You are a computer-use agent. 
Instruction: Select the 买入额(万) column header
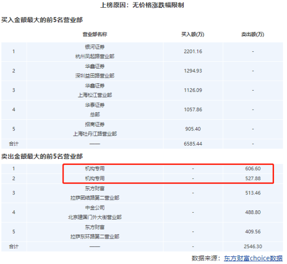tap(193, 34)
